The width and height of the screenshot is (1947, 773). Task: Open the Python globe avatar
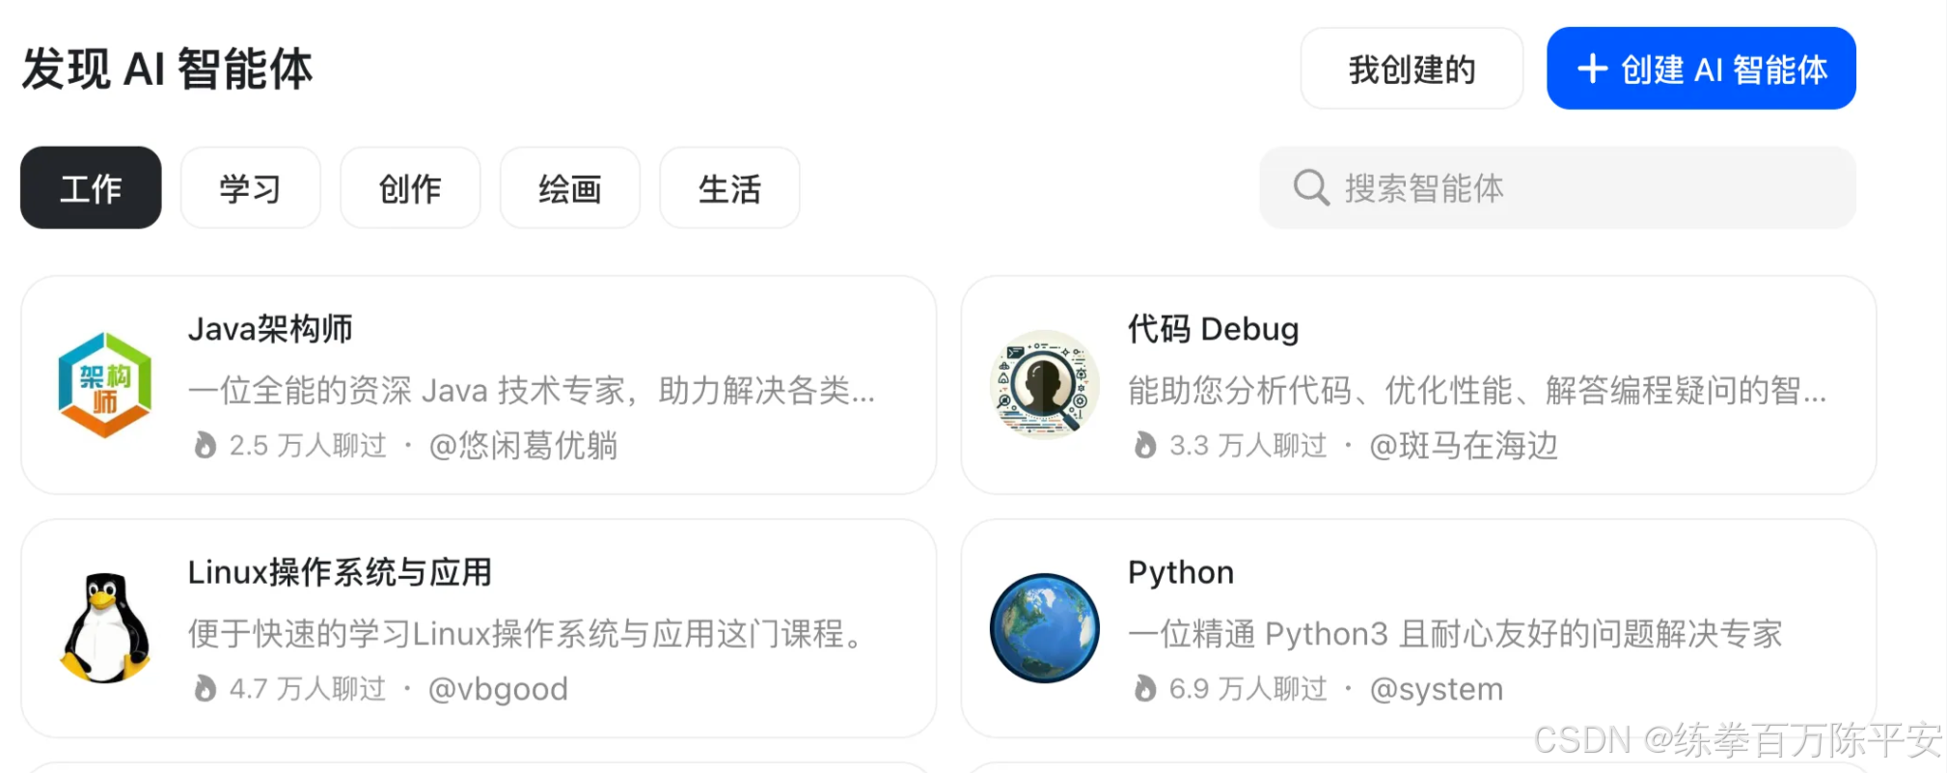tap(1044, 628)
